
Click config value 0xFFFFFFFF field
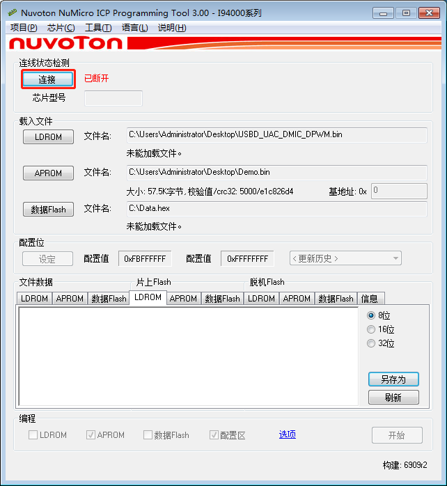click(247, 258)
